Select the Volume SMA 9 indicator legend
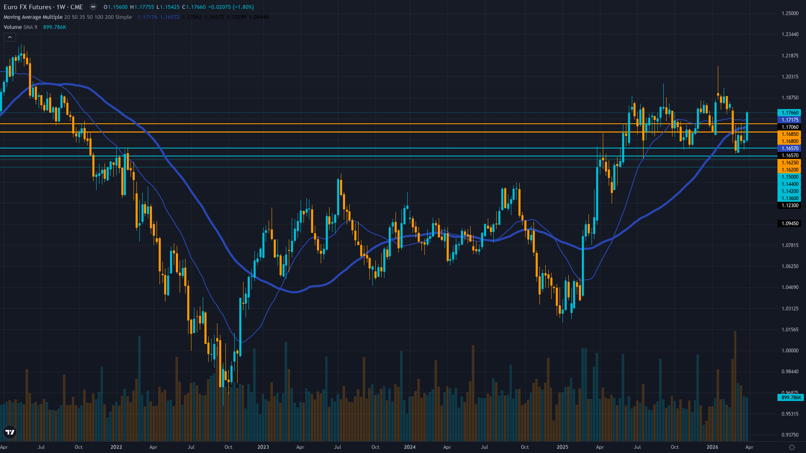 pyautogui.click(x=20, y=27)
